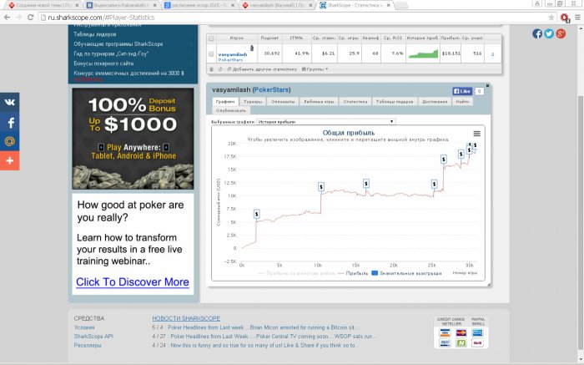Open the chart hamburger menu icon

(476, 134)
